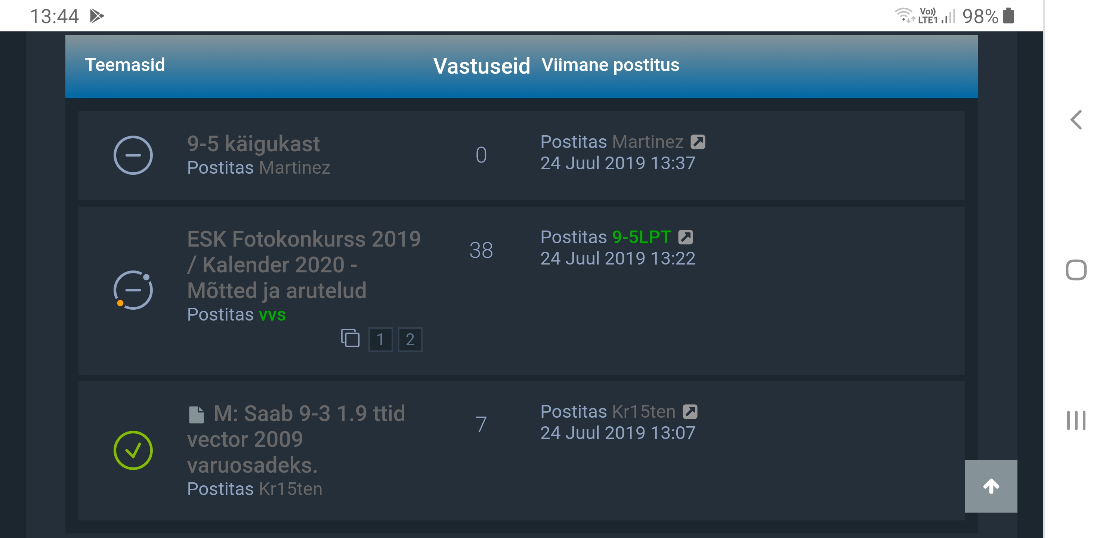Click the green checkmark icon on the Saab 9-3 topic
Screen dimensions: 1106x538
coord(134,449)
